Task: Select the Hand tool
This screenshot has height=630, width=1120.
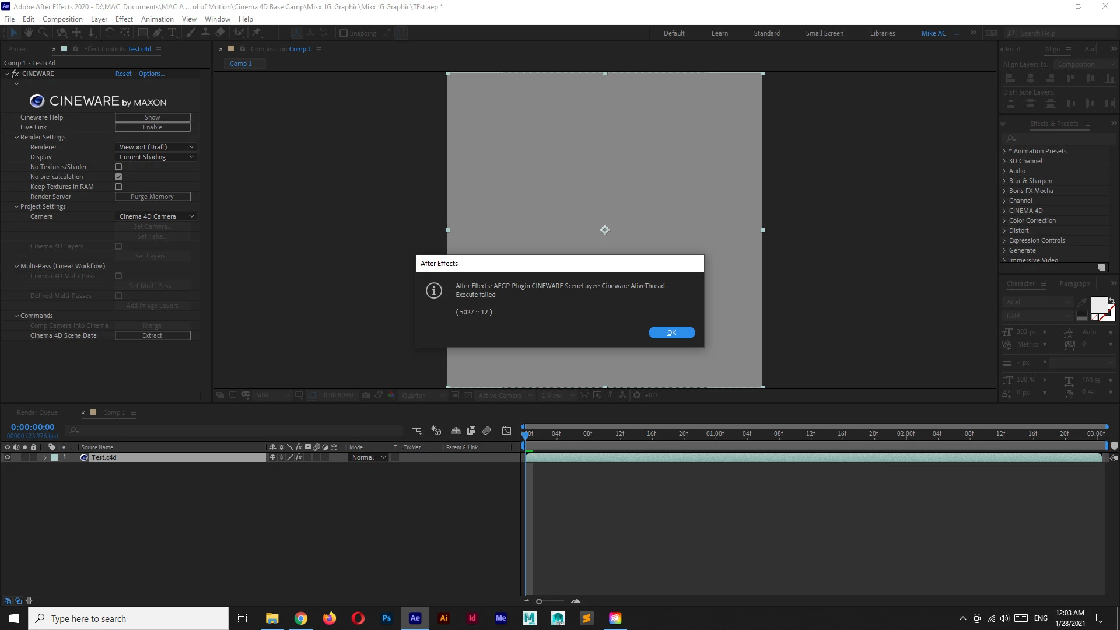Action: [x=28, y=33]
